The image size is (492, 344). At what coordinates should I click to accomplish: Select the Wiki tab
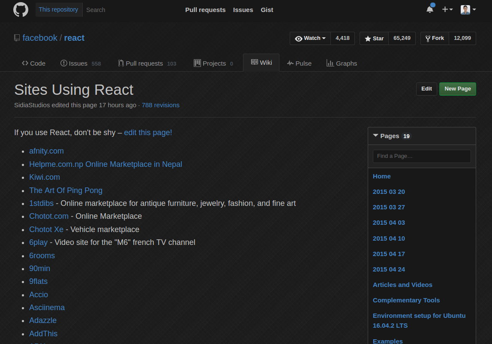tap(261, 63)
